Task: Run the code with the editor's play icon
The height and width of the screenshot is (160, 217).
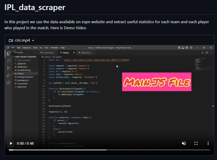Action: (x=203, y=53)
